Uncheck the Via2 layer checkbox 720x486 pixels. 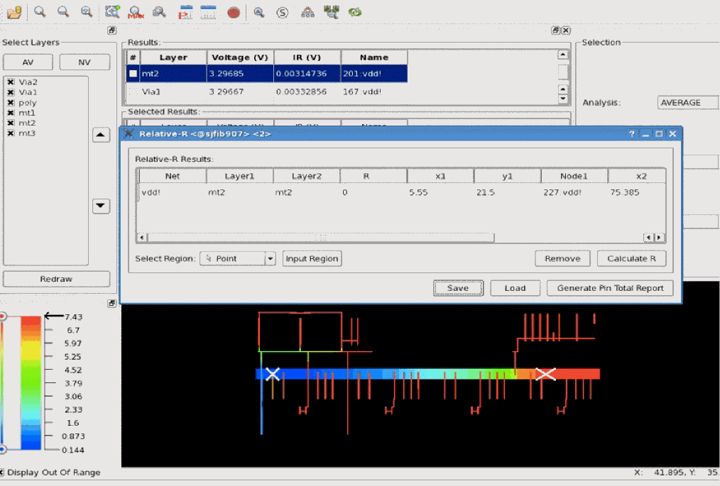tap(11, 82)
